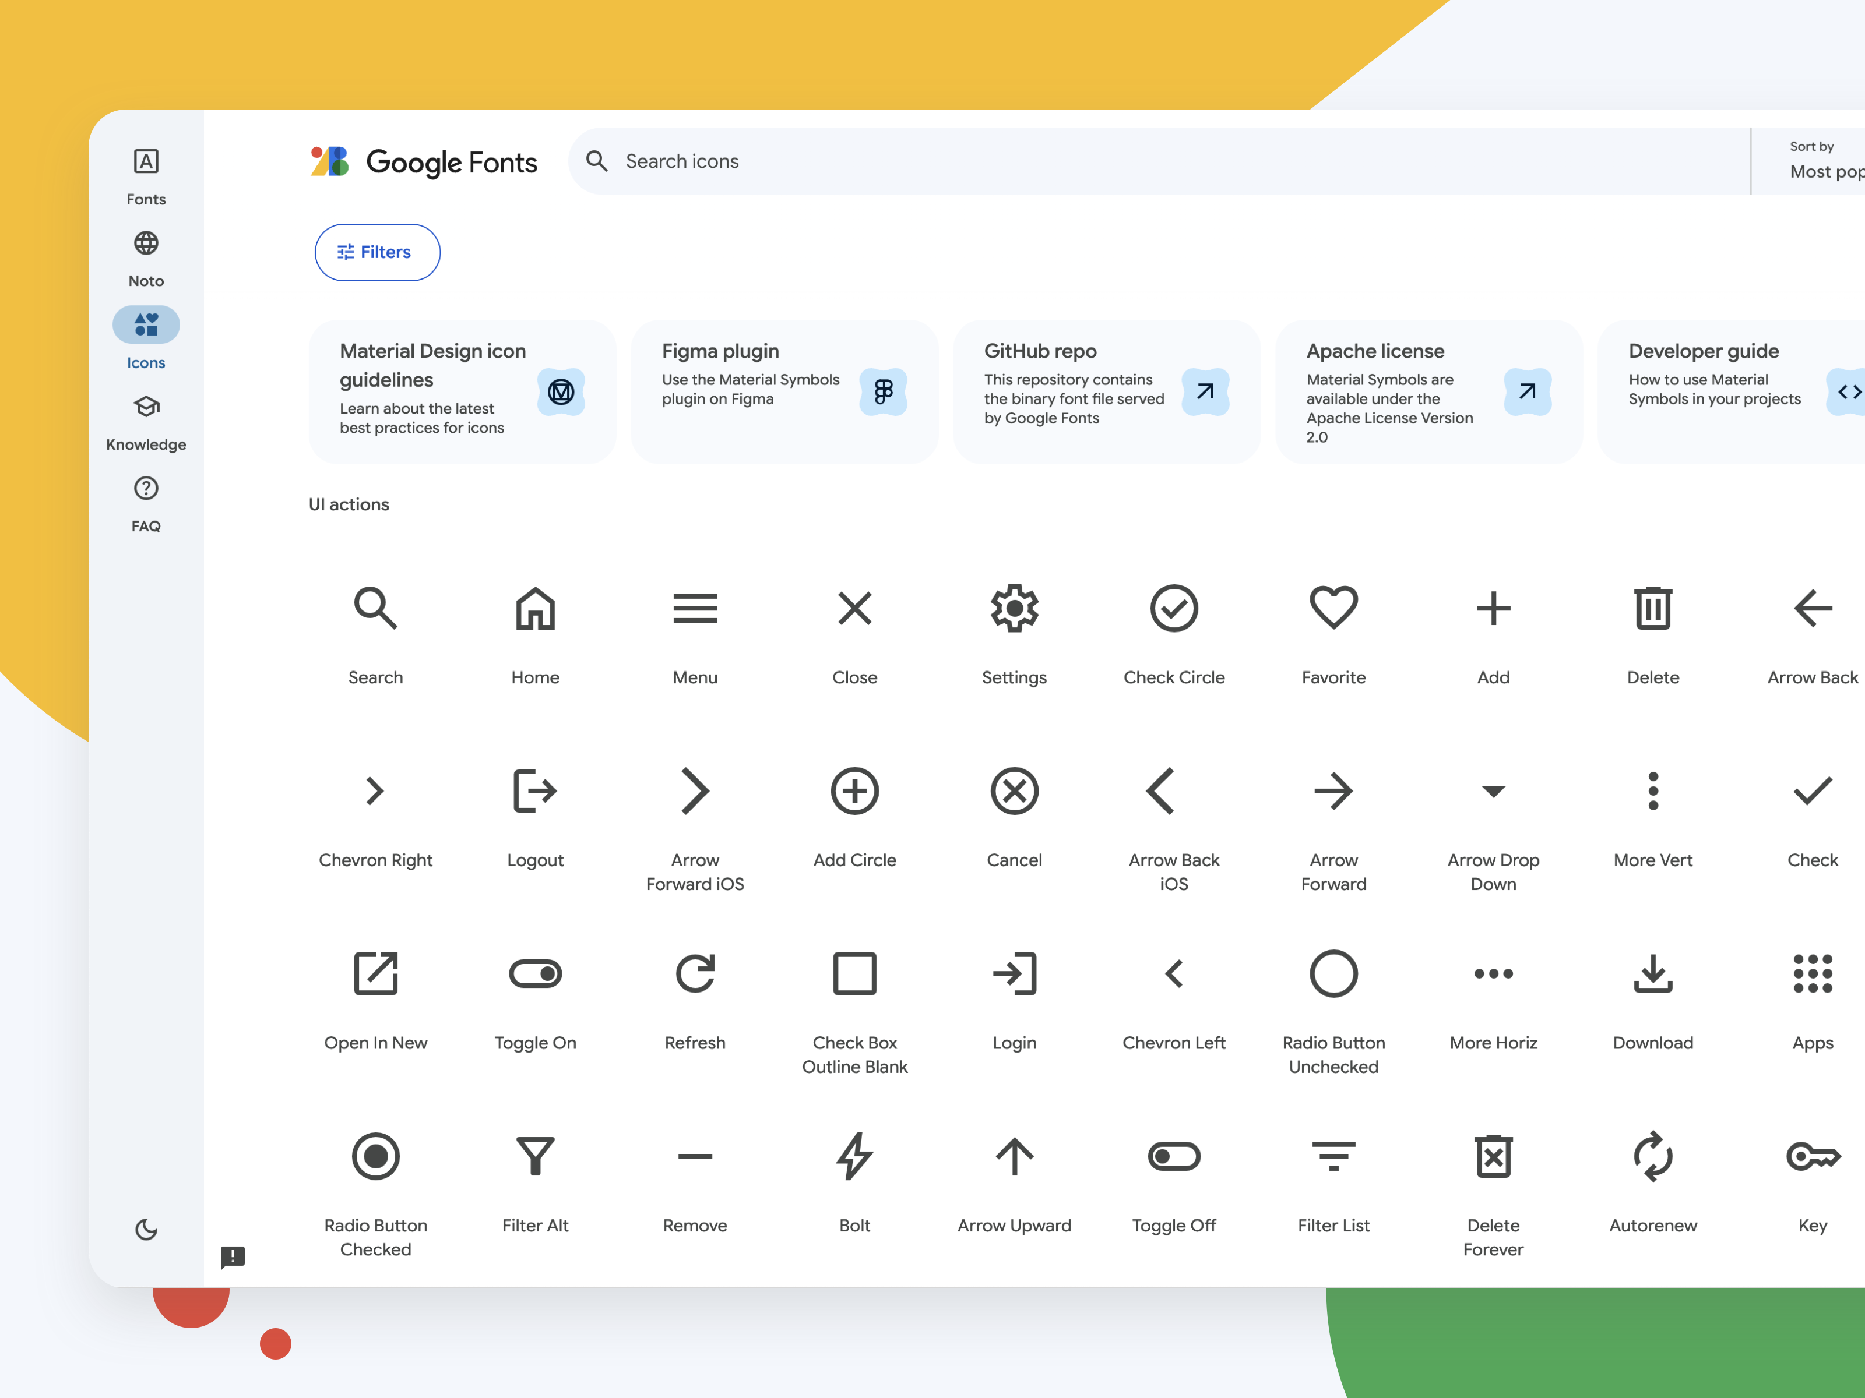
Task: Select the Check Circle icon
Action: coord(1174,608)
